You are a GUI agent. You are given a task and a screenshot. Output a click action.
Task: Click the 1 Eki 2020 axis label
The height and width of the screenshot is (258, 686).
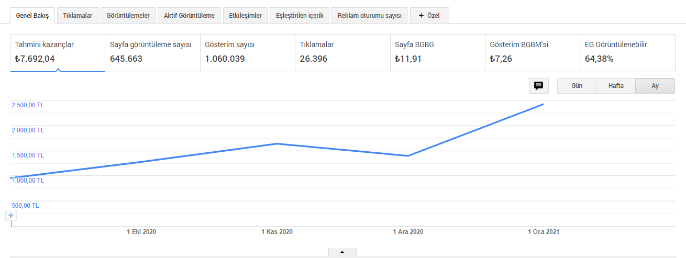tap(141, 231)
